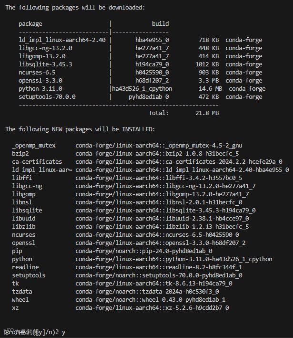Click the 'Total:' label

[159, 113]
